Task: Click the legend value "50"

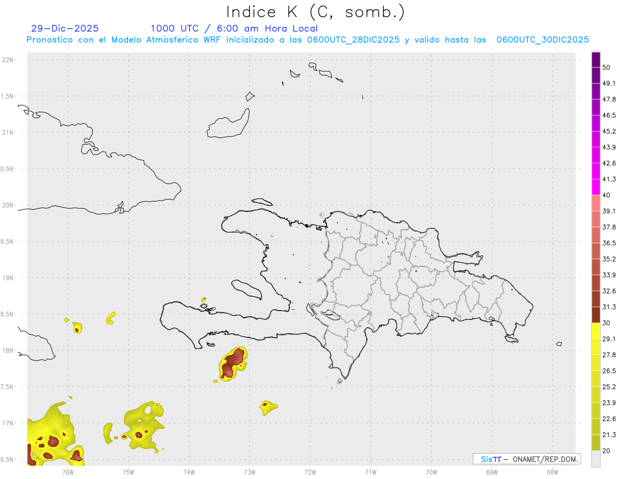Action: click(607, 68)
